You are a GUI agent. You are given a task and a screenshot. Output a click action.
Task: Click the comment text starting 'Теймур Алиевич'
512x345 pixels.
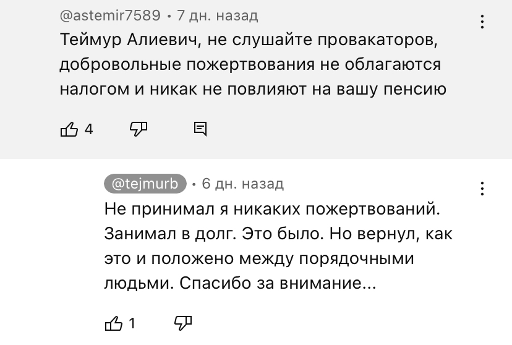[253, 64]
